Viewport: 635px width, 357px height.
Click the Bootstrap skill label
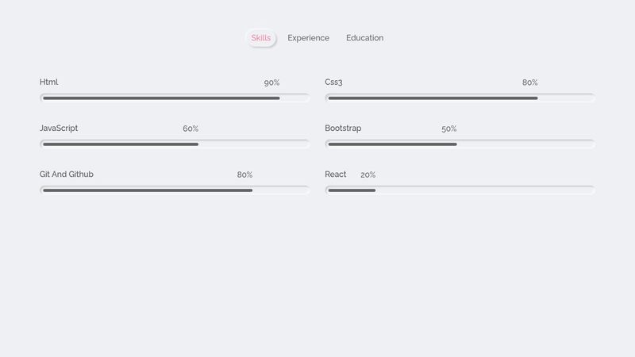point(343,129)
